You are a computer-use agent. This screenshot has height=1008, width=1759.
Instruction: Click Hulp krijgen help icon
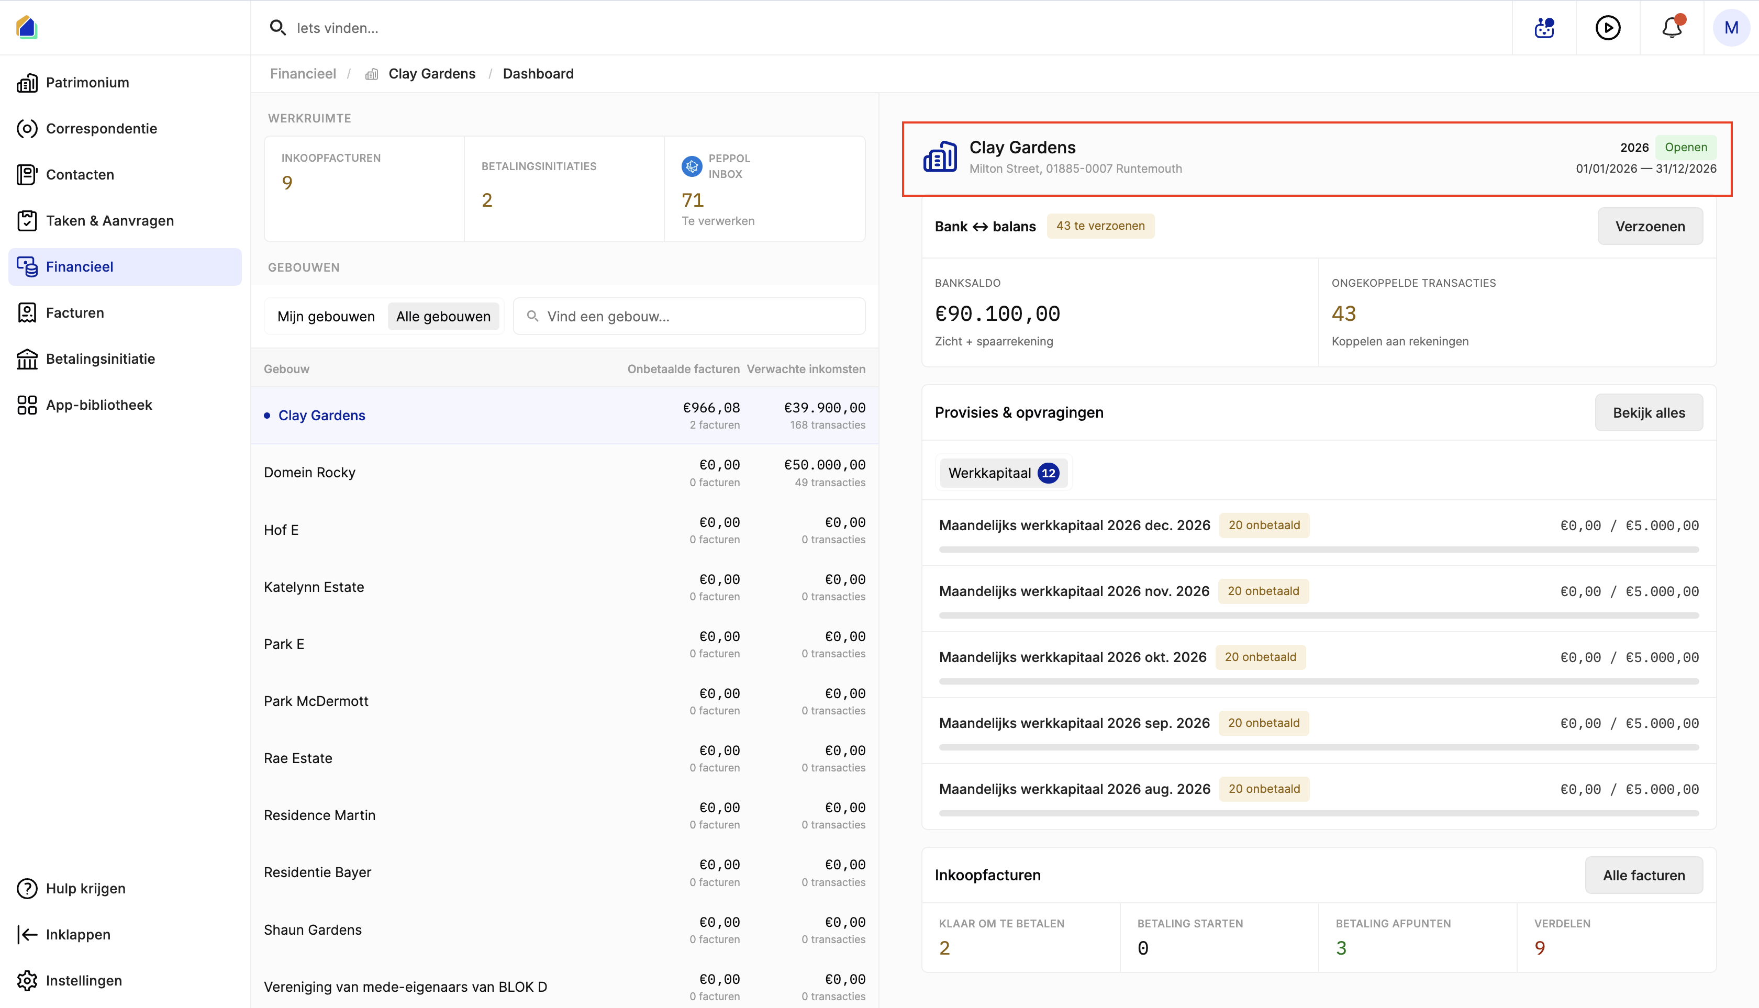(27, 888)
